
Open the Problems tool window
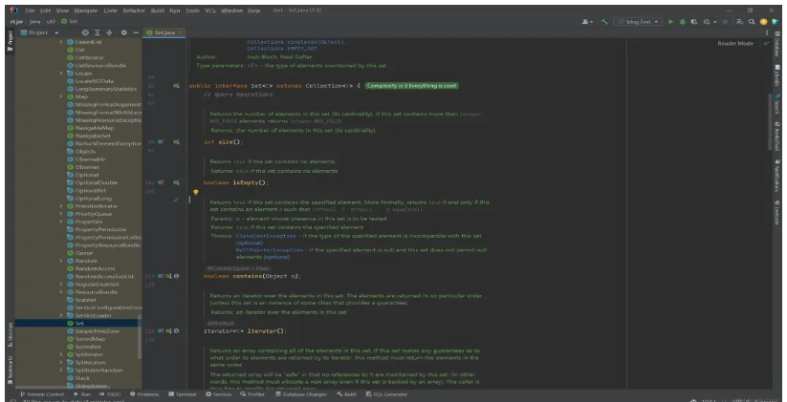tap(144, 394)
